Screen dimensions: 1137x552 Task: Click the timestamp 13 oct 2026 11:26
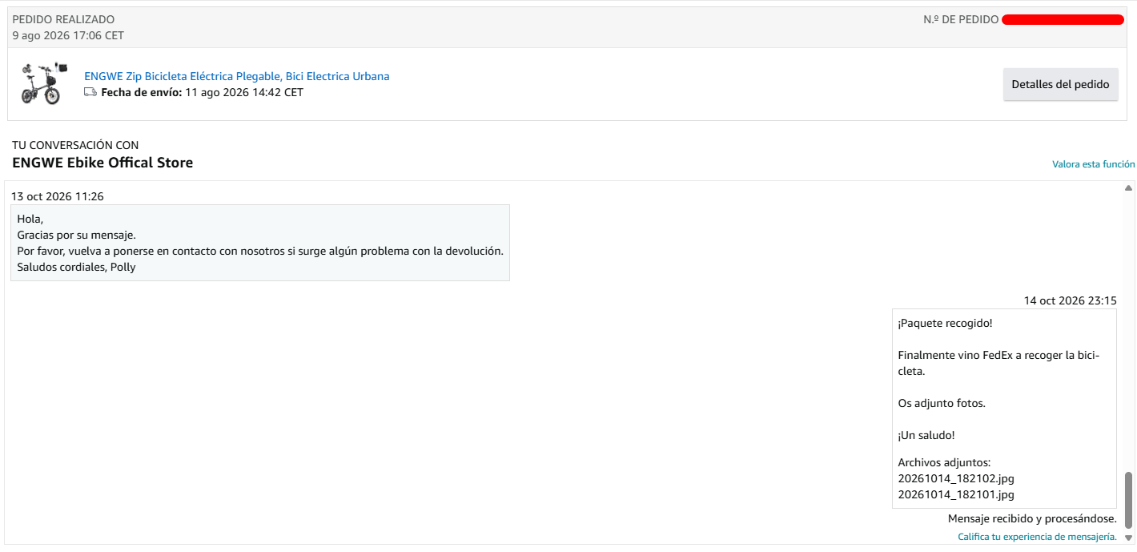click(58, 196)
